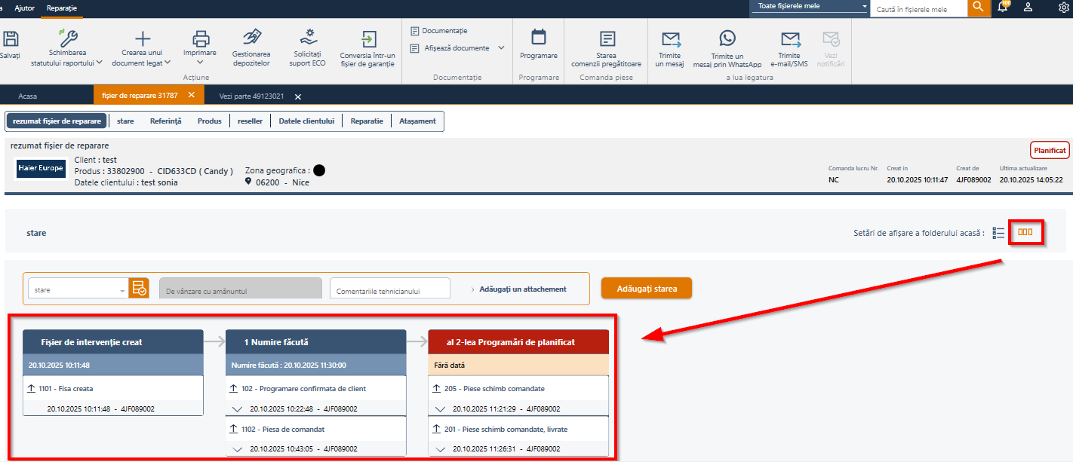Screen dimensions: 1073x462
Task: Select the Datele clientului section tab
Action: 306,121
